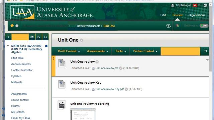Image resolution: width=214 pixels, height=120 pixels.
Task: Open Exams menu link
Action: point(15,106)
